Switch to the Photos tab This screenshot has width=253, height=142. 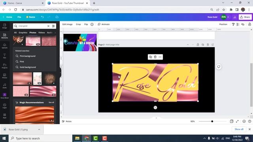pyautogui.click(x=33, y=32)
